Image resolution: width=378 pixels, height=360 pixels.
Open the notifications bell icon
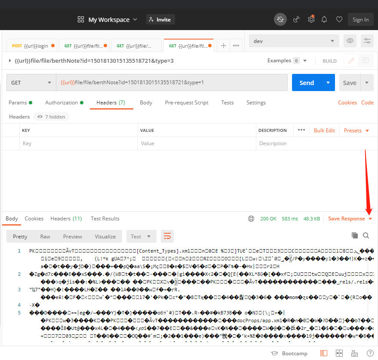click(x=324, y=19)
